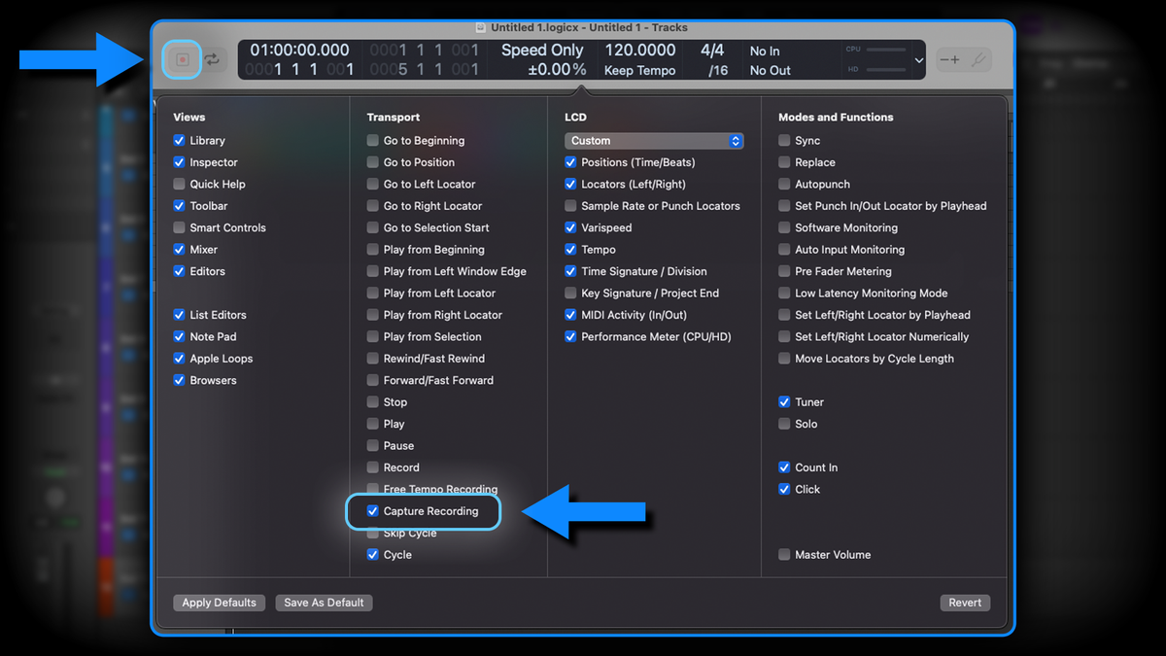Enable Smart Controls in the Views column

point(179,227)
